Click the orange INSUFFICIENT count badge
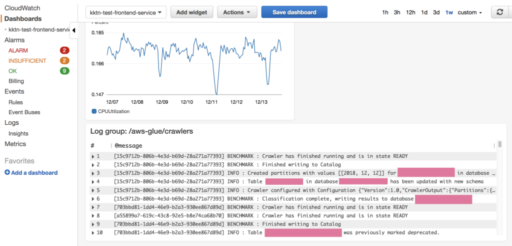The height and width of the screenshot is (246, 512). 64,60
